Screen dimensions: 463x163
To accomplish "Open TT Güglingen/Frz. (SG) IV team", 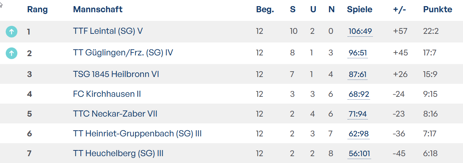I will click(123, 53).
